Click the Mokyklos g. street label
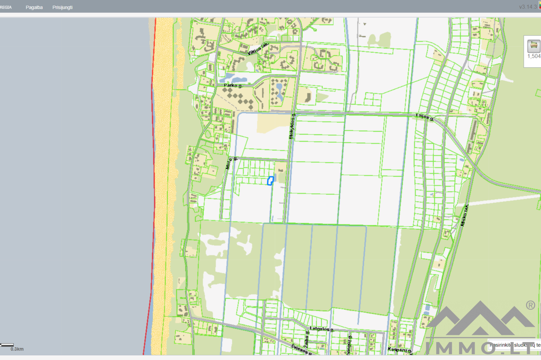 [x=292, y=126]
